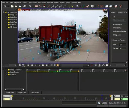Open the File menu
Viewport: 129px width, 108px height.
point(4,3)
